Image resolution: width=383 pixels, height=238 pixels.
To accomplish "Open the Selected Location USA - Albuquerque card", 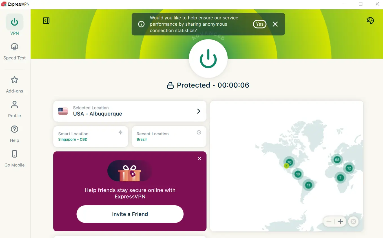I will tap(130, 111).
